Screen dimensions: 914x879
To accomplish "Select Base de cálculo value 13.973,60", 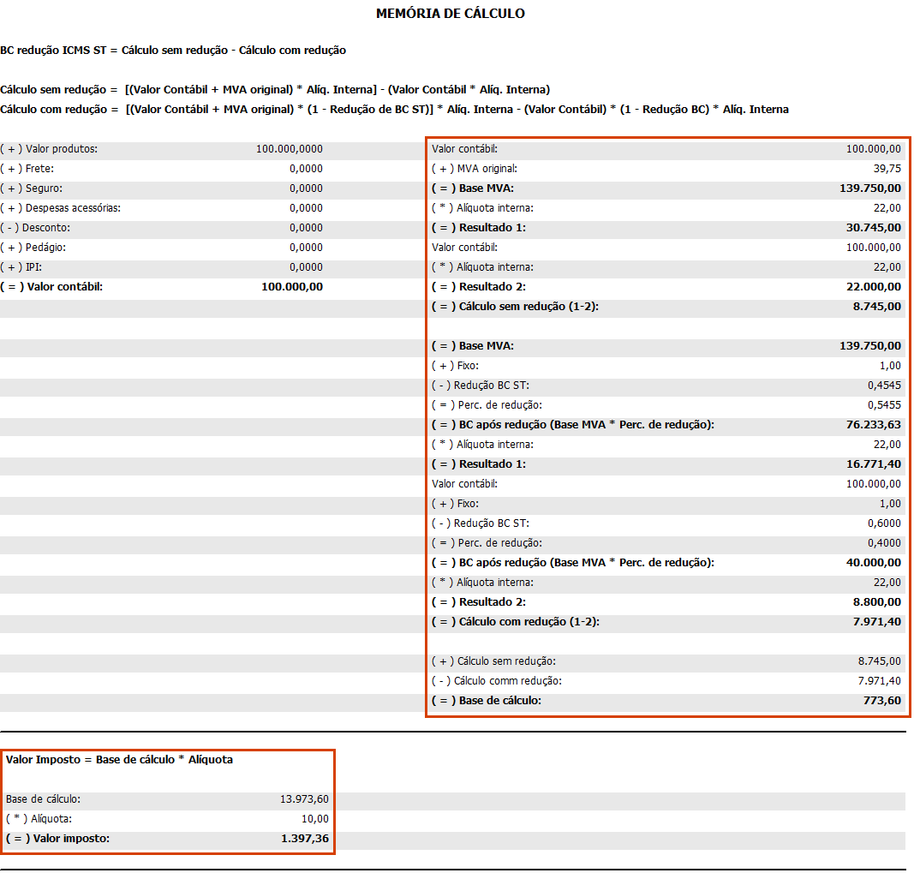I will click(304, 799).
